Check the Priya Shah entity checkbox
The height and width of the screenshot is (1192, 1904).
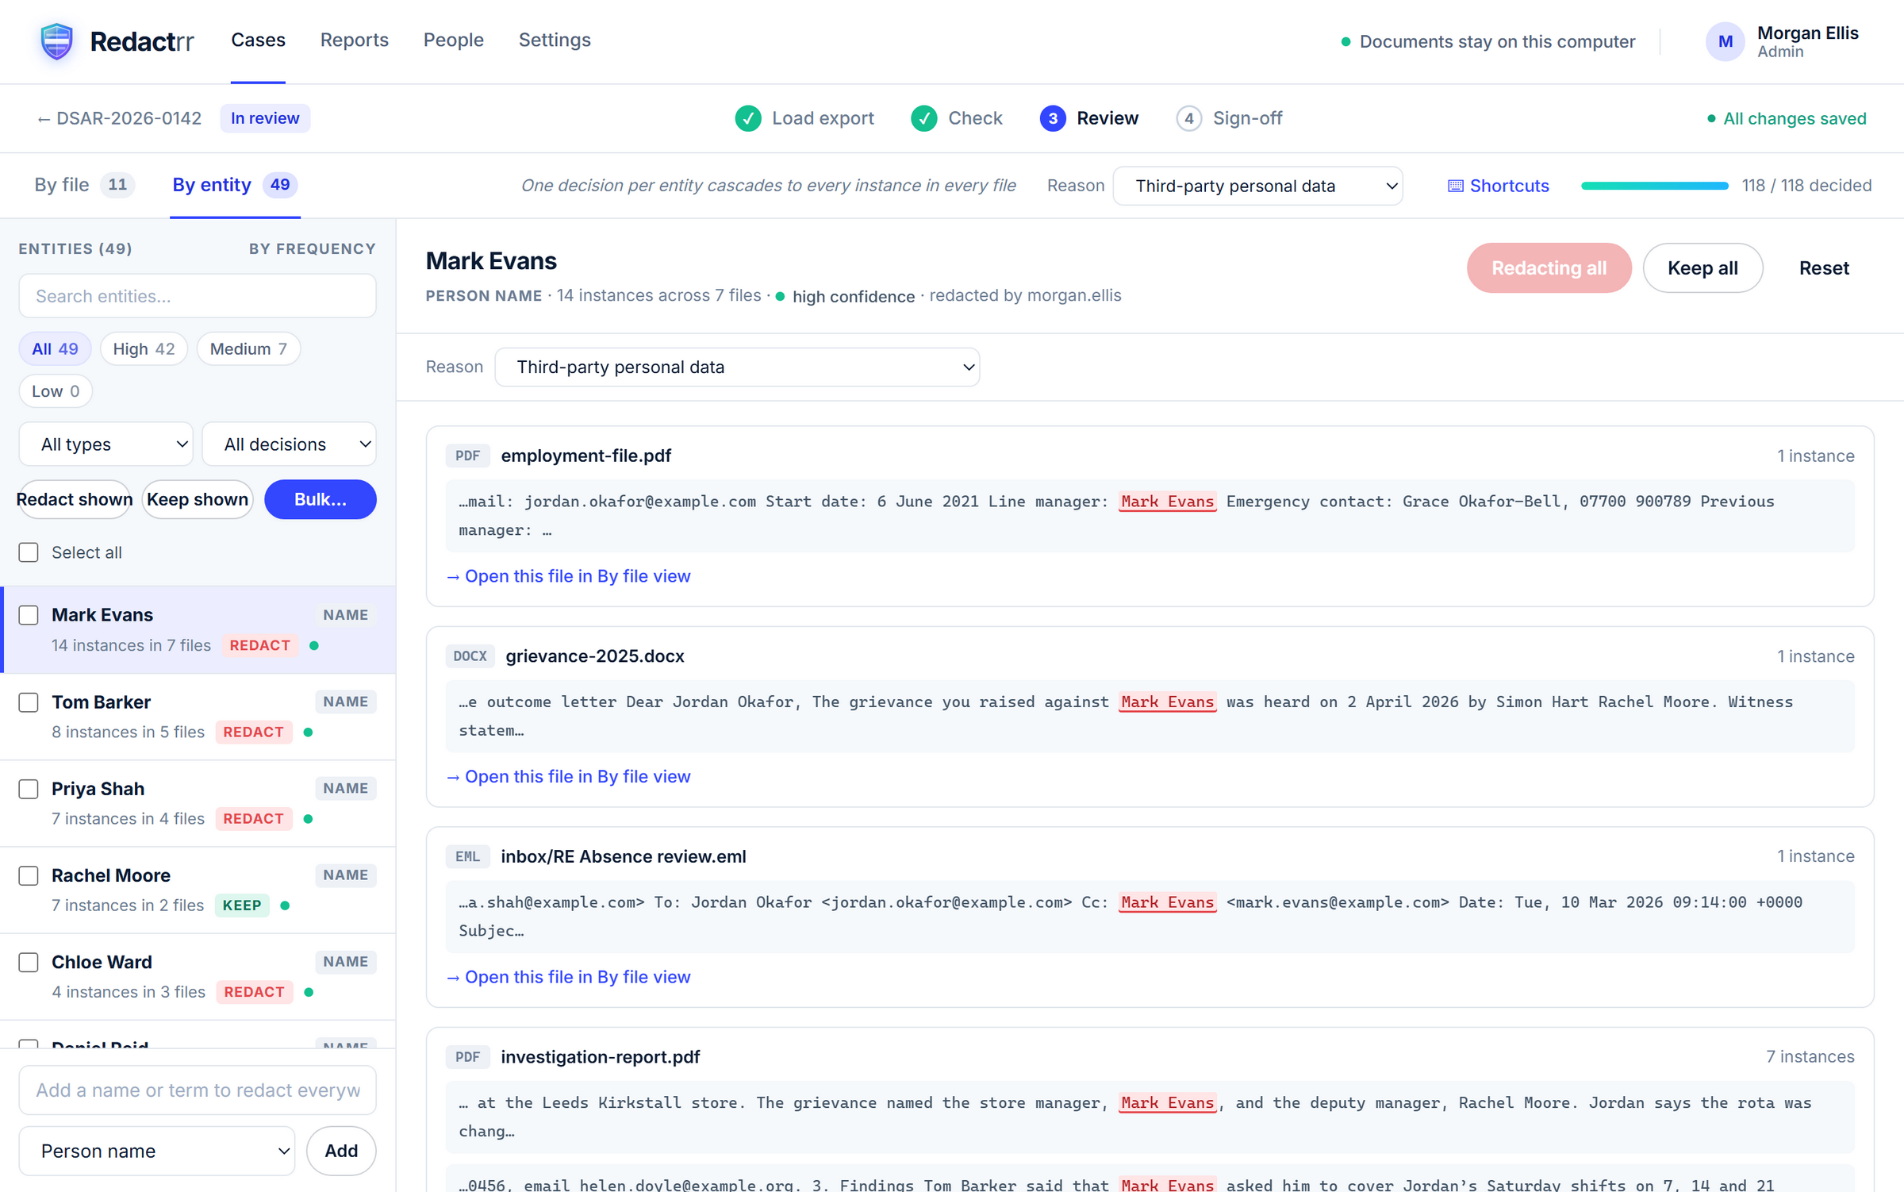click(x=29, y=789)
